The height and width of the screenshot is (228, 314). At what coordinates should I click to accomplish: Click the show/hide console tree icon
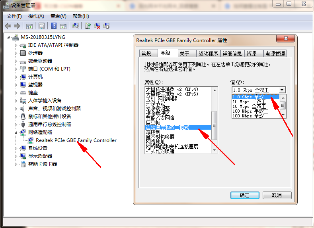coord(29,26)
